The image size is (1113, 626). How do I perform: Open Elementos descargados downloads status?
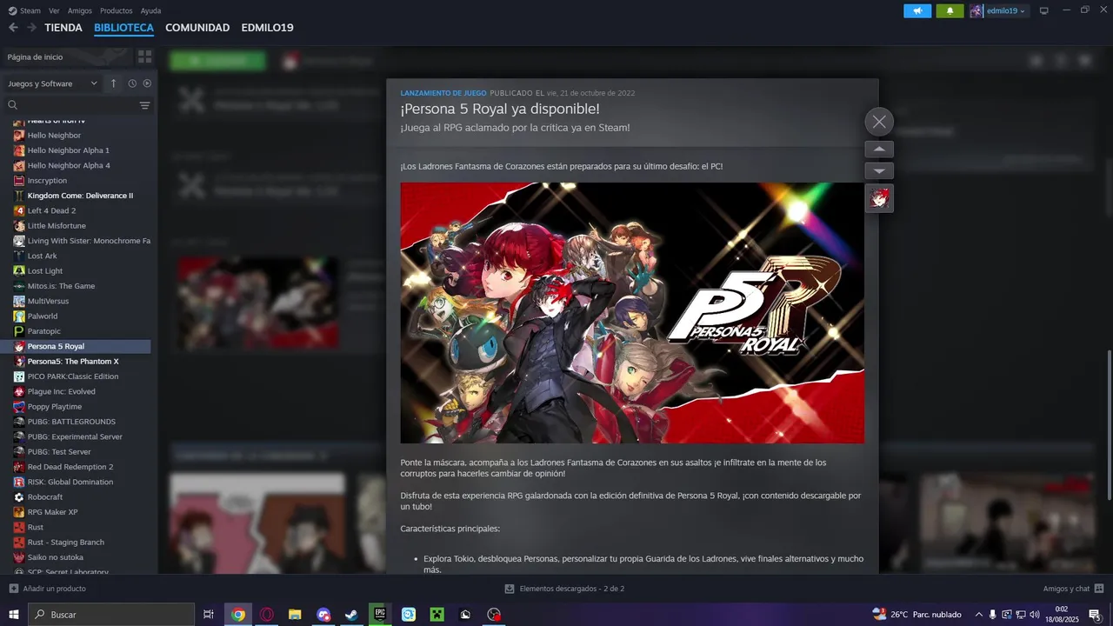click(x=564, y=589)
